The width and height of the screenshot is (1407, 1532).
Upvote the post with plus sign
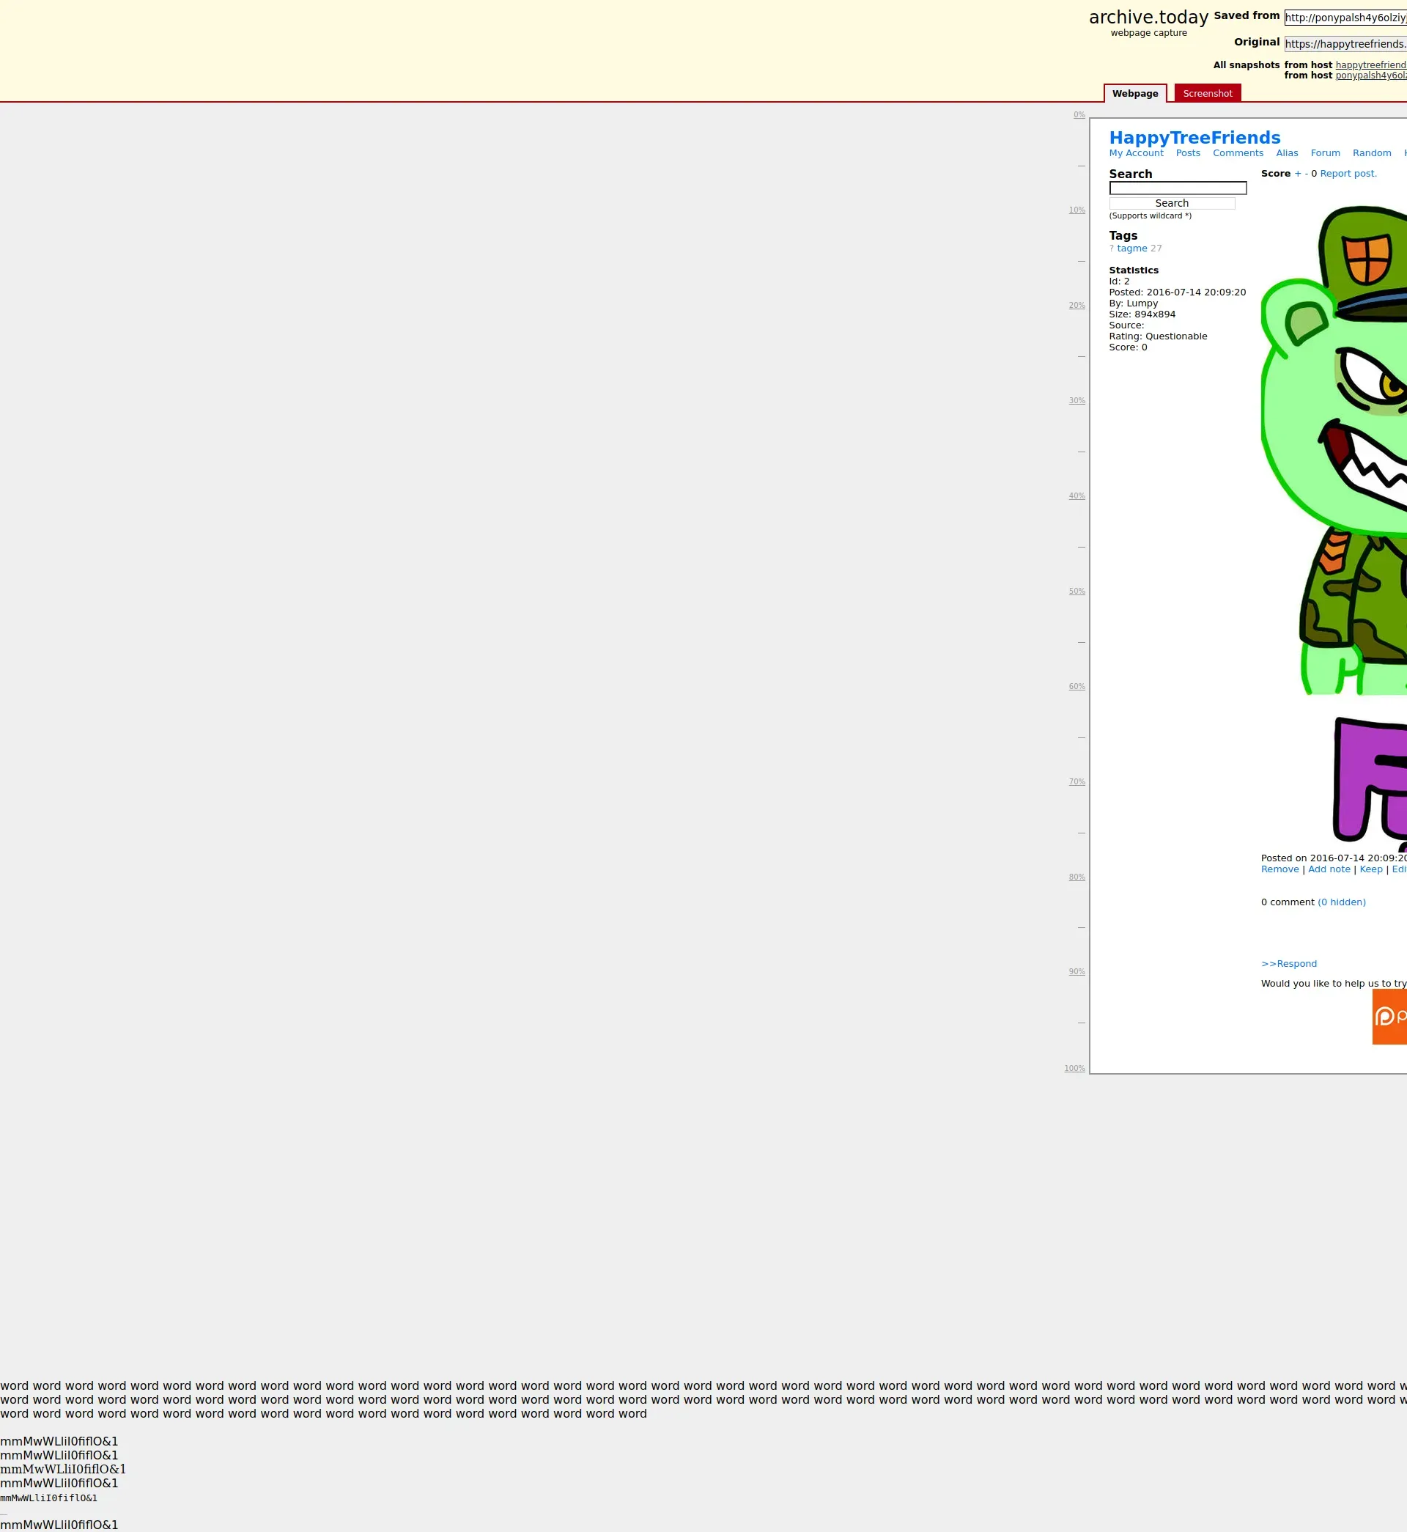click(1297, 174)
